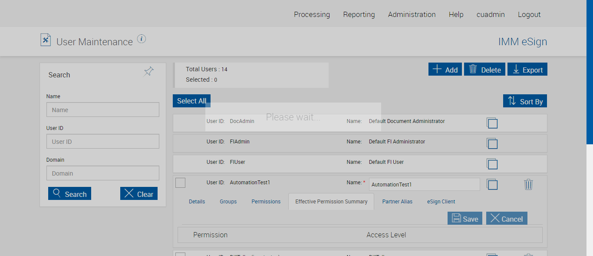The width and height of the screenshot is (593, 256).
Task: Click the Permission column header
Action: (x=210, y=235)
